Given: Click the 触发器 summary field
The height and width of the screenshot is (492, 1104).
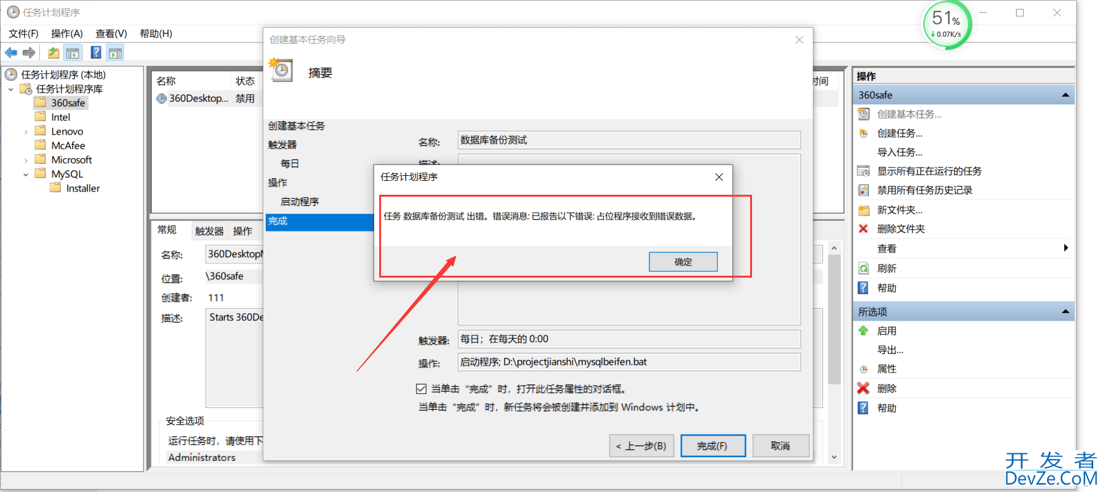Looking at the screenshot, I should point(629,339).
